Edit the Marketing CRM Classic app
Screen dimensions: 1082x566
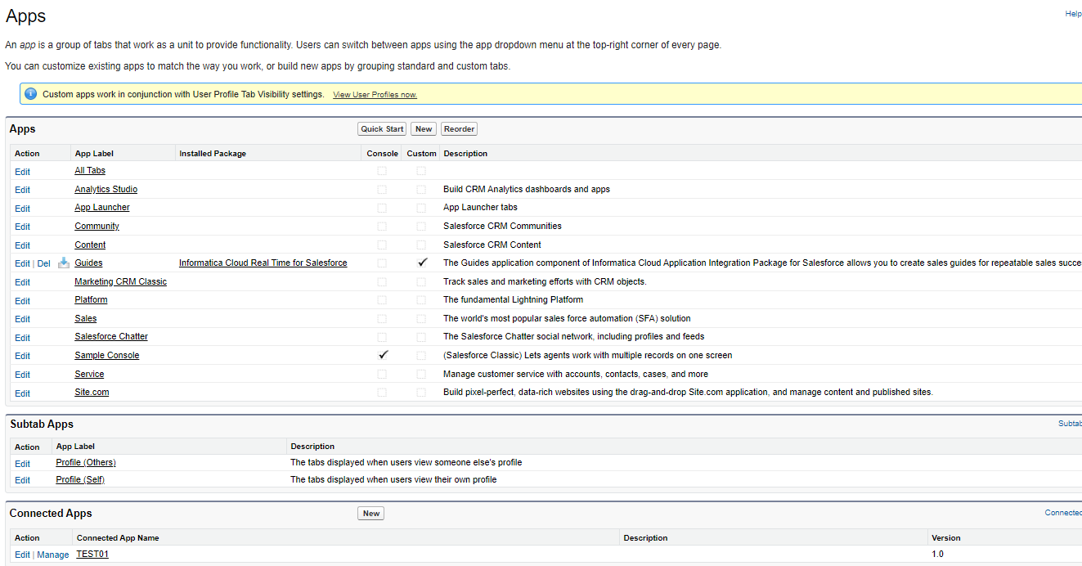click(x=22, y=282)
